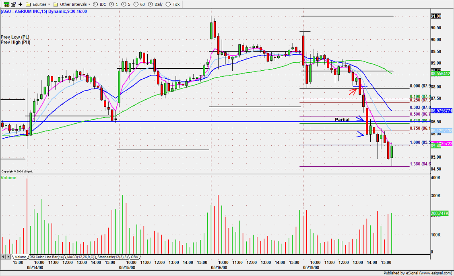Image resolution: width=454 pixels, height=276 pixels.
Task: Click the 0.000 Fibonacci level label
Action: tap(420, 86)
